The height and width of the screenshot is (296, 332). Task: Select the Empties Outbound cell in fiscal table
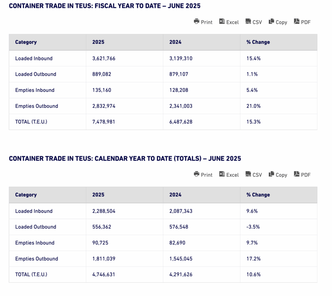[37, 106]
